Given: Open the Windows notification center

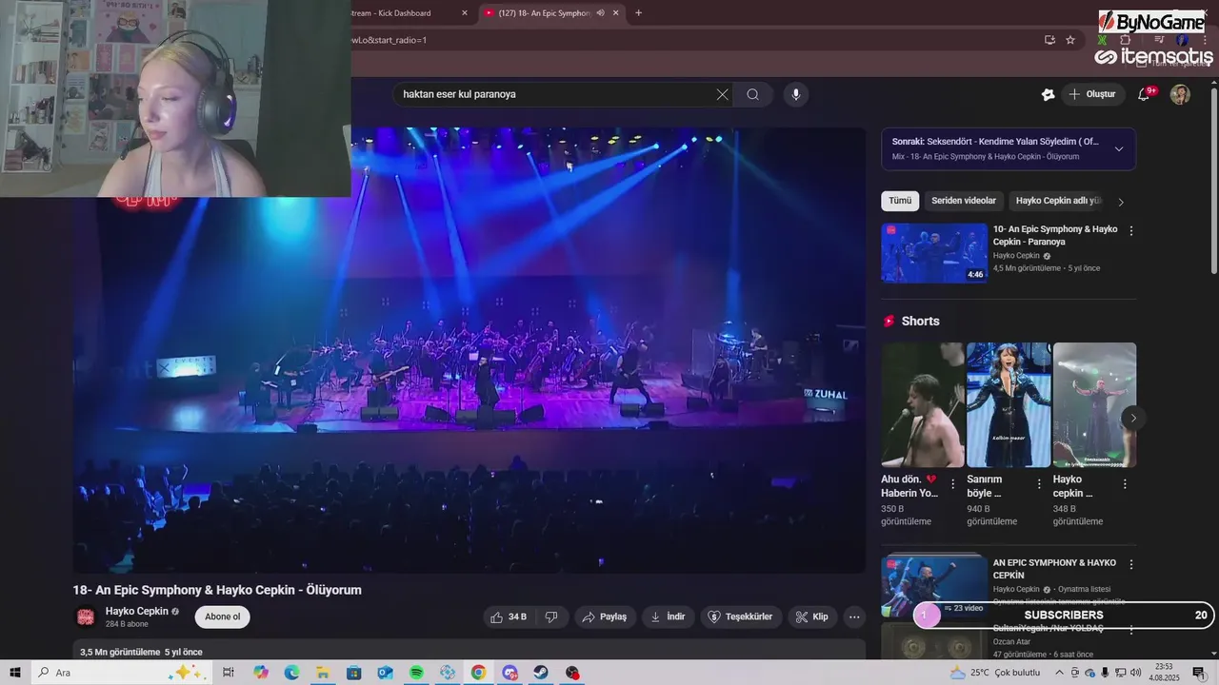Looking at the screenshot, I should 1199,673.
